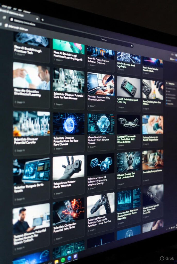Click the right sidebar panel header
This screenshot has width=177, height=264.
(x=171, y=84)
